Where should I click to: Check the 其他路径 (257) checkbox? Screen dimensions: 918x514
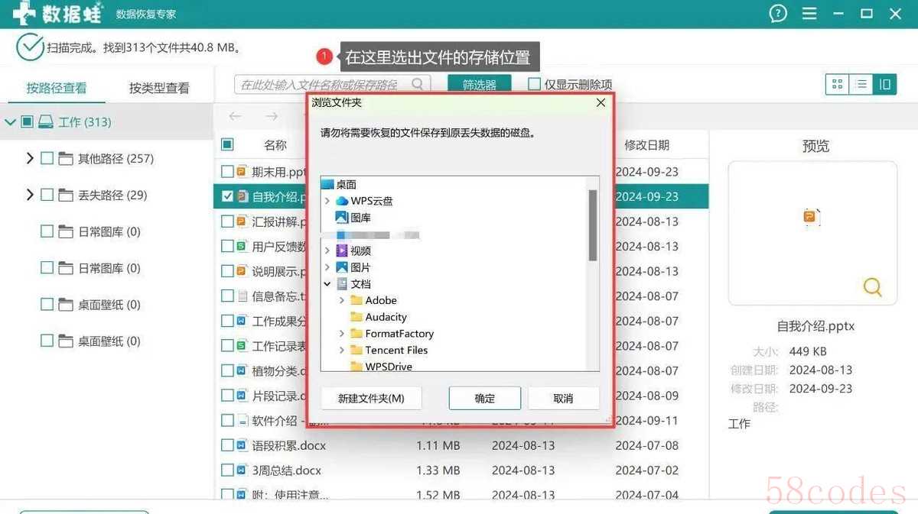(x=47, y=159)
